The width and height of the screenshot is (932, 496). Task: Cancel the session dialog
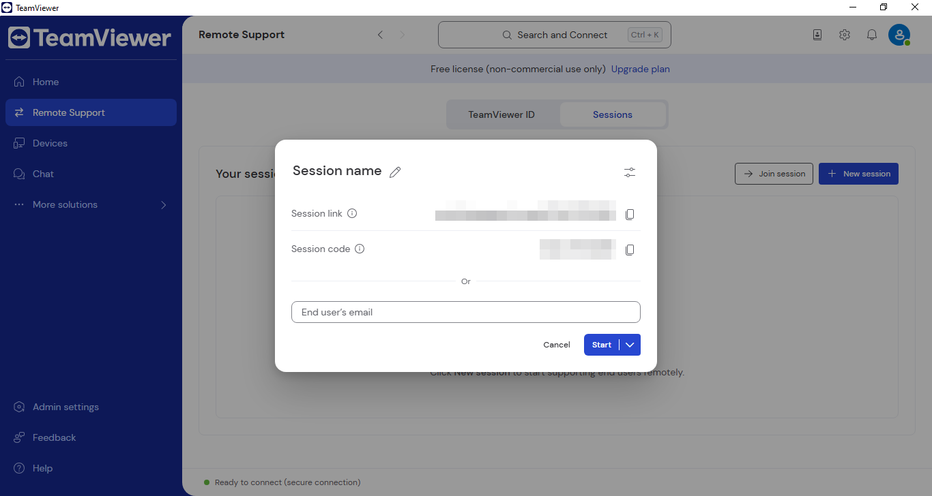coord(556,345)
